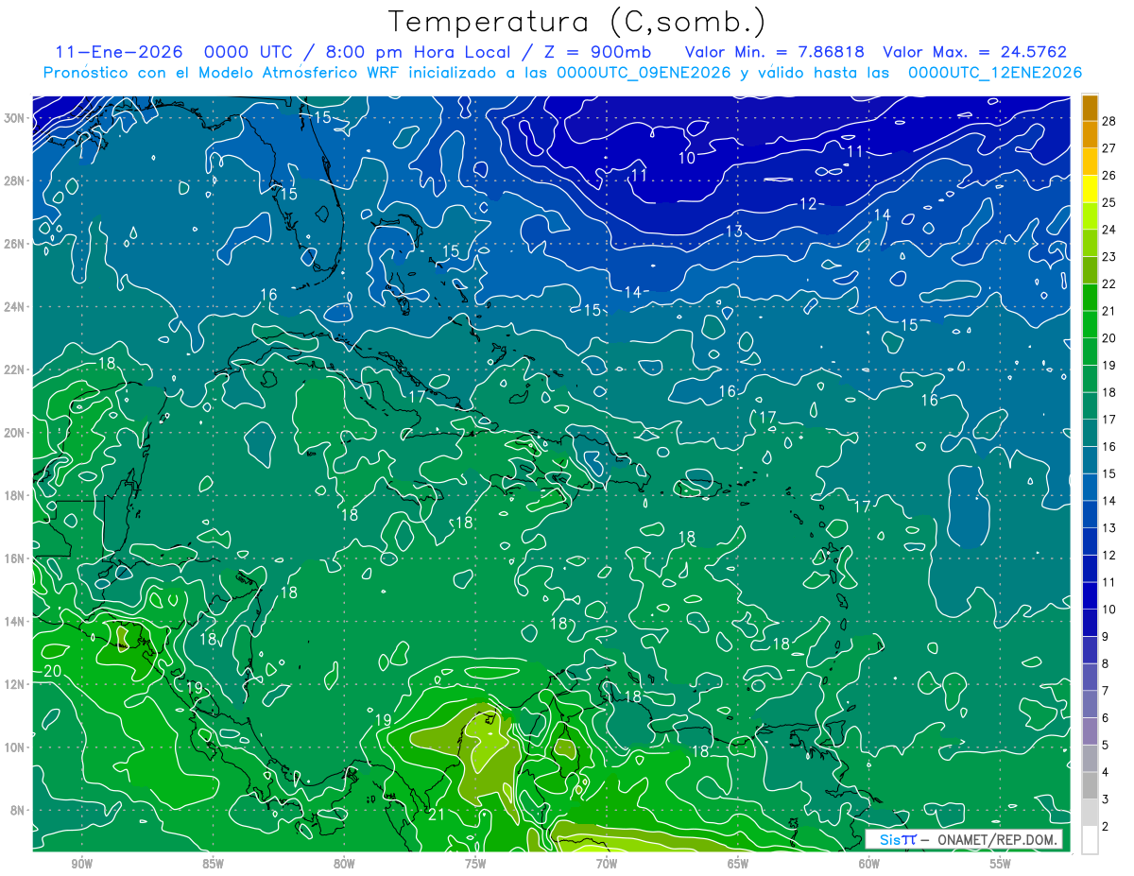Click the '14N' latitude axis label
Screen dimensions: 1134x876
(16, 622)
